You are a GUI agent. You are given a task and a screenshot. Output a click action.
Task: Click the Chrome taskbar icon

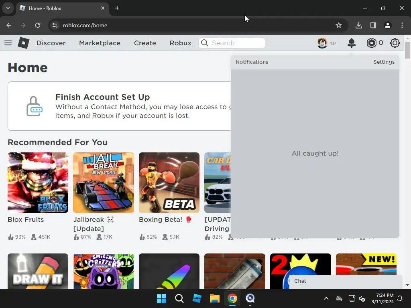click(x=232, y=298)
